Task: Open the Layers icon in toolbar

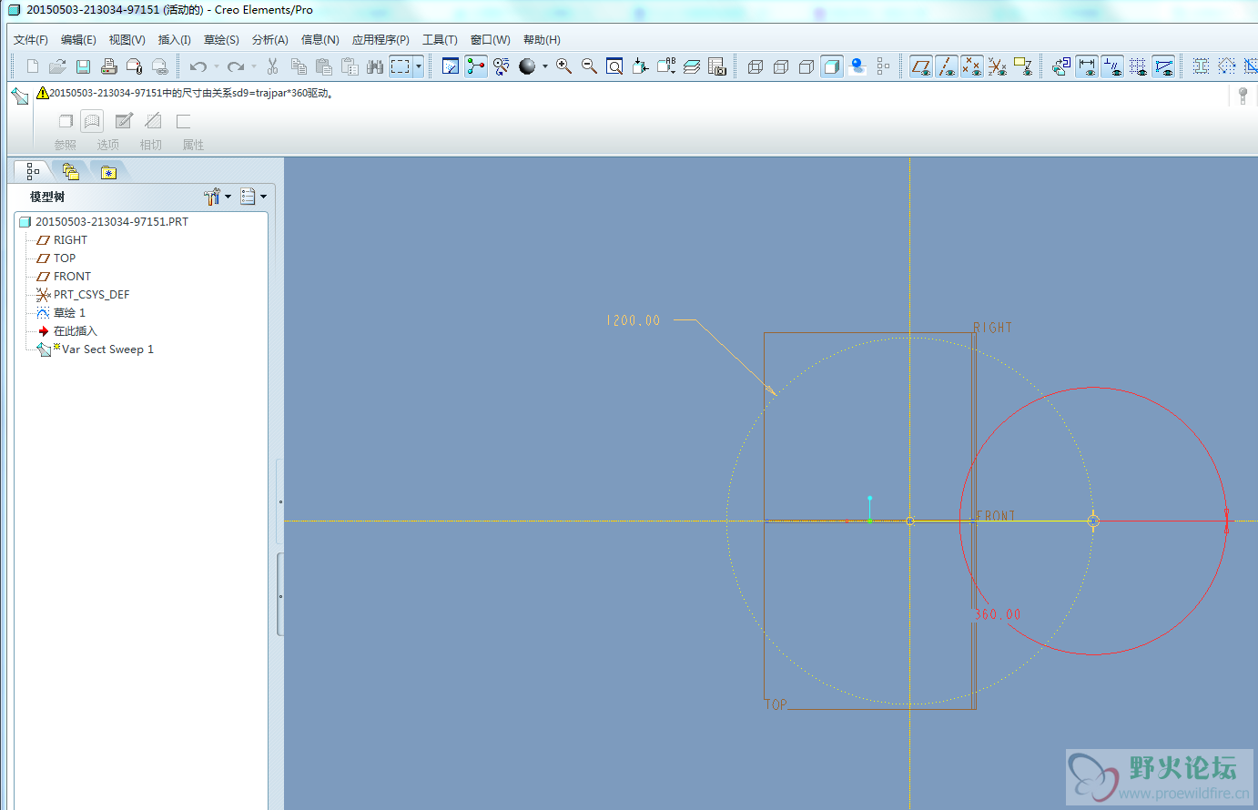Action: (x=692, y=66)
